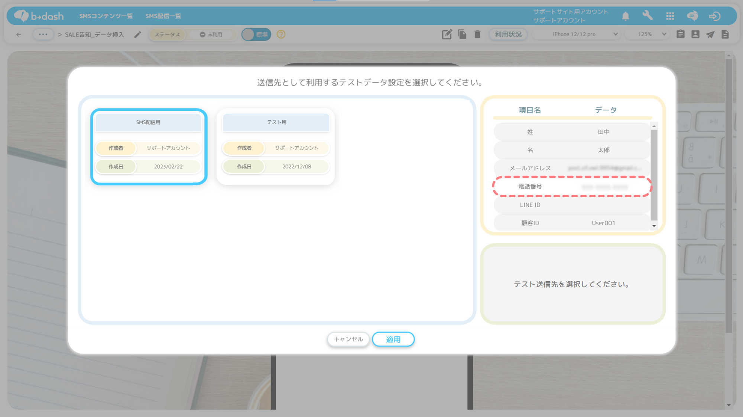Open SMSコンテンツ一覧 menu
The height and width of the screenshot is (417, 743).
pos(106,16)
